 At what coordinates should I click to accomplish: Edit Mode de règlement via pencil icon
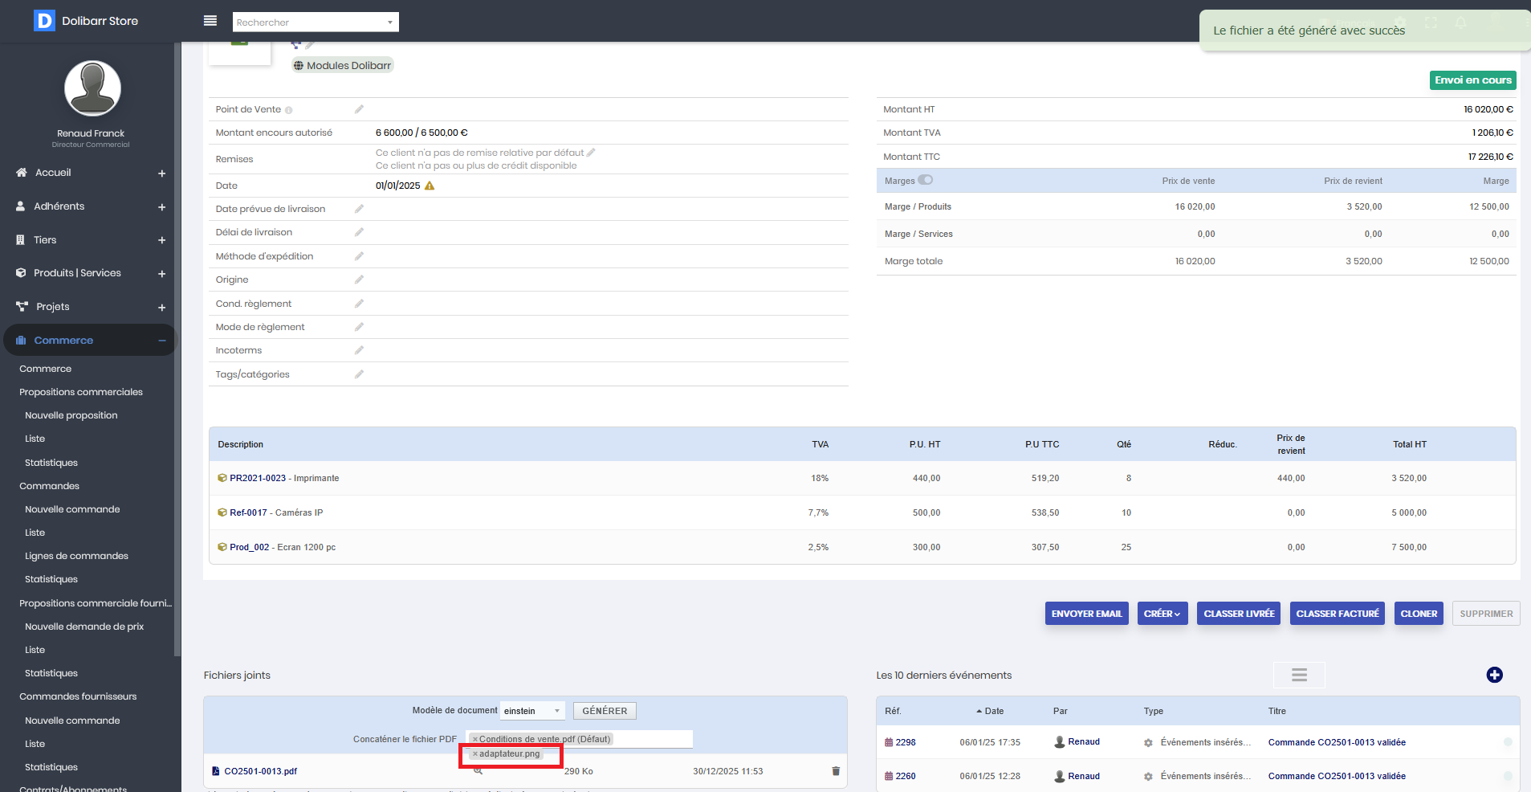coord(359,327)
